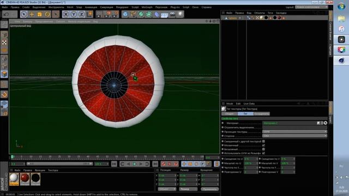Toggle Autokeying red button
Viewport: 349px width, 196px height.
point(170,164)
